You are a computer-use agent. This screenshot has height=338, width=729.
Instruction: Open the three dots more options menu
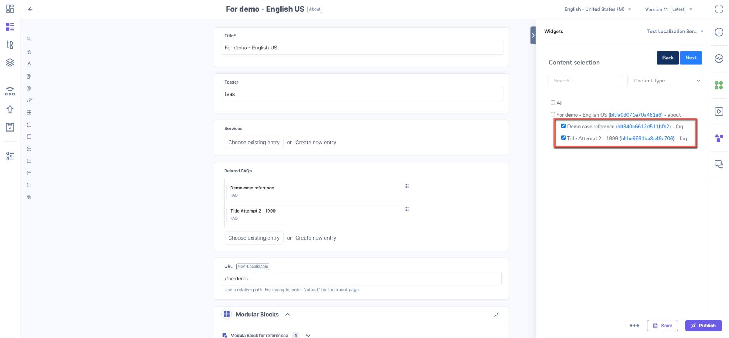pyautogui.click(x=634, y=326)
